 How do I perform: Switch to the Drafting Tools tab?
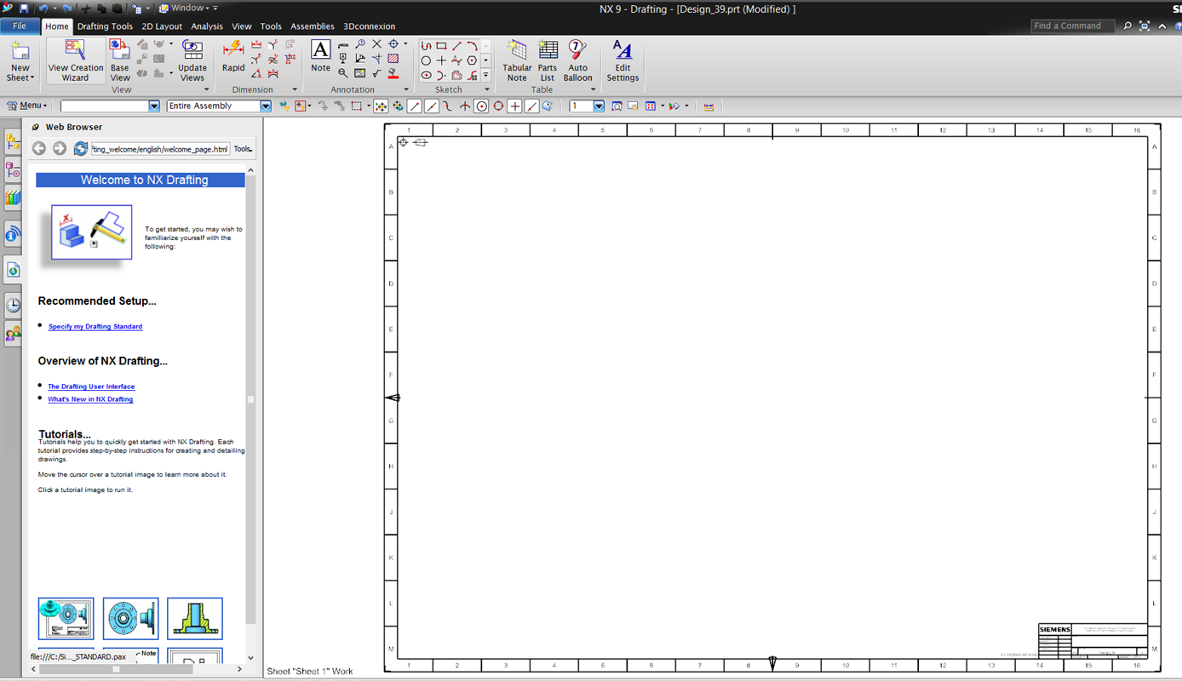coord(105,26)
